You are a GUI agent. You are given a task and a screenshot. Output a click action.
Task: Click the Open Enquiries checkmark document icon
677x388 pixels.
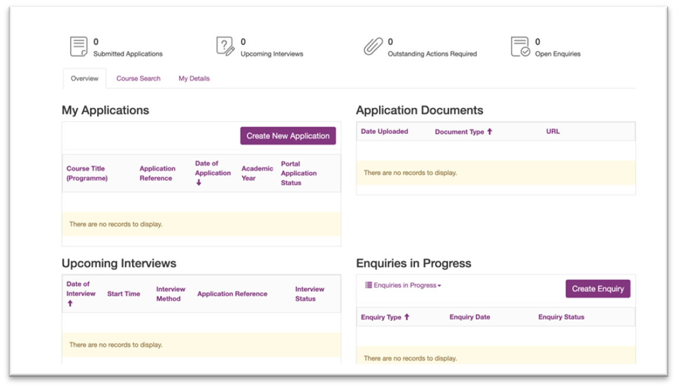pos(520,47)
